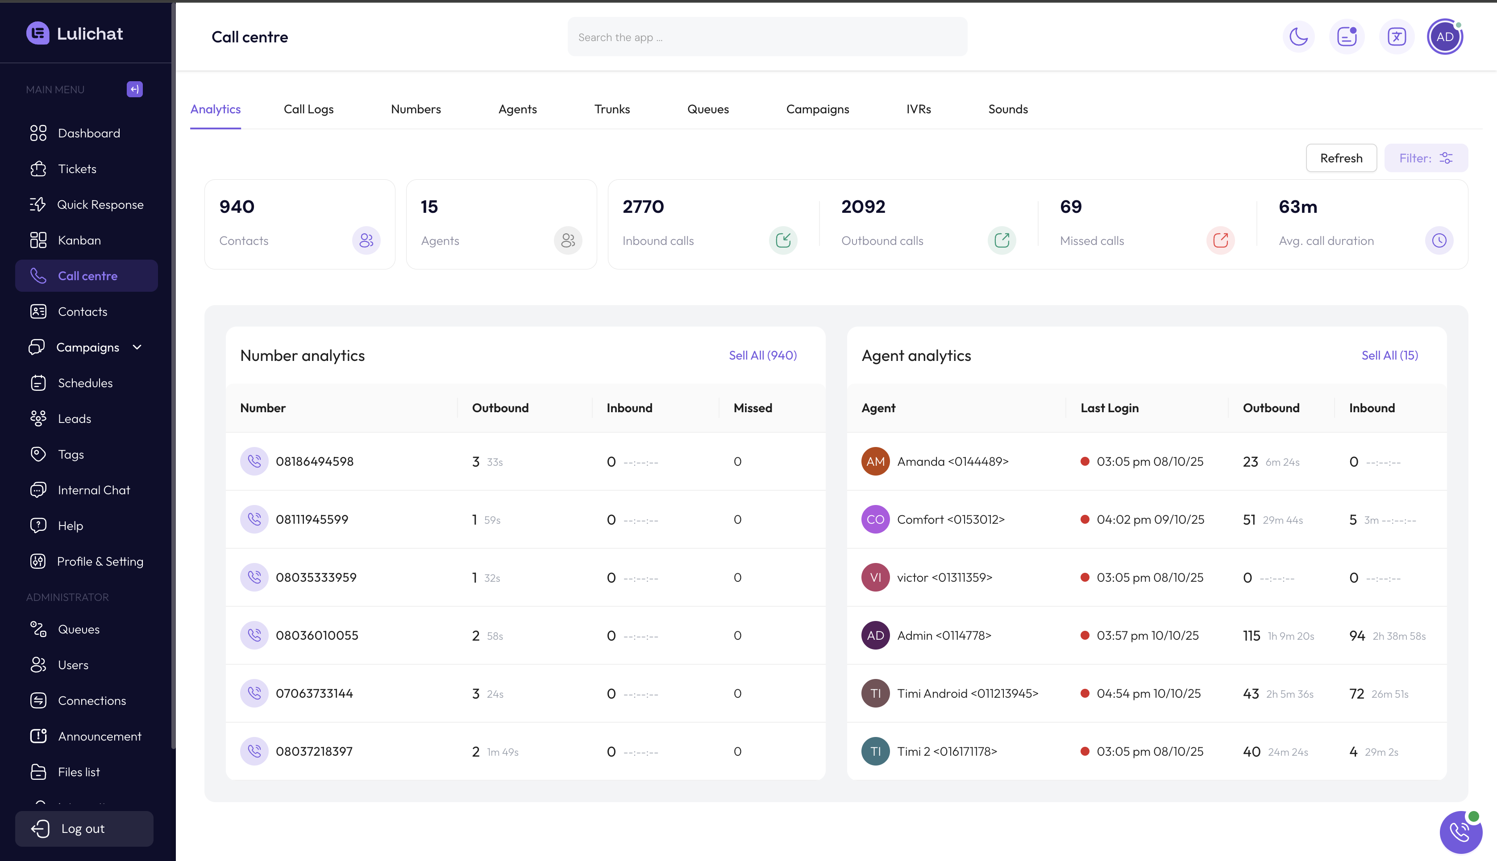
Task: Open the notifications chat icon in header
Action: [x=1347, y=37]
